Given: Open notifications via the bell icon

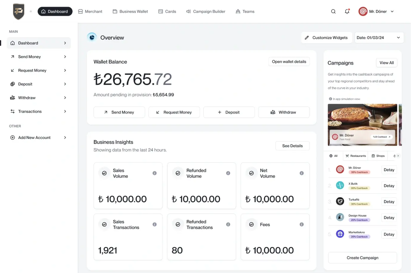Looking at the screenshot, I should 347,11.
